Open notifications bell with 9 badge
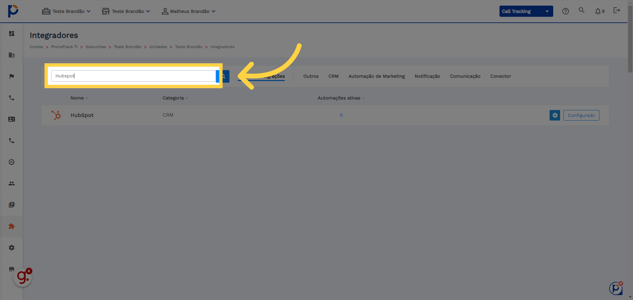This screenshot has width=633, height=300. coord(600,11)
